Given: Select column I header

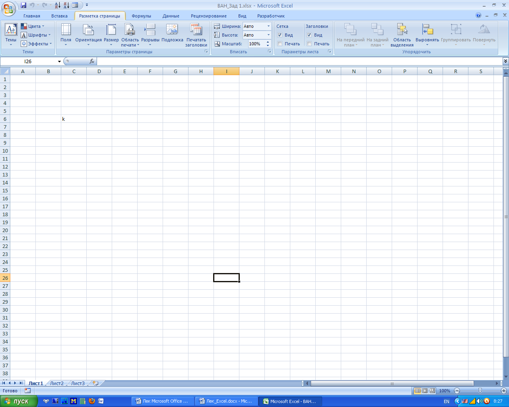Looking at the screenshot, I should tap(226, 71).
